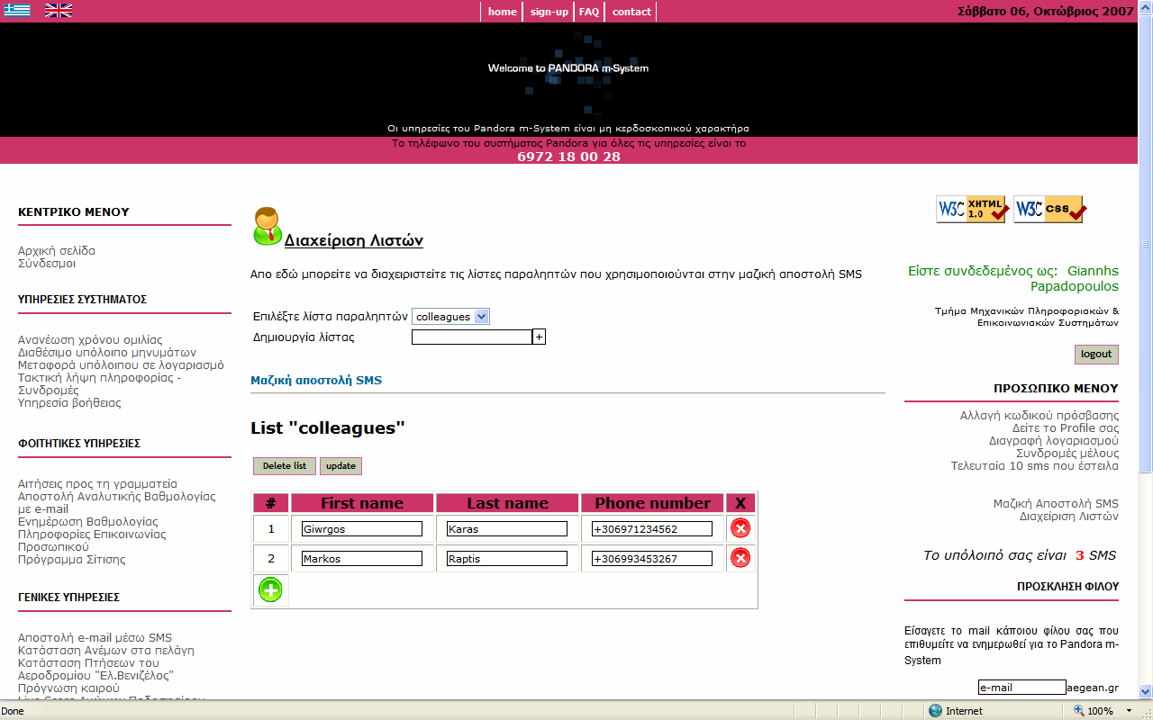The height and width of the screenshot is (720, 1153).
Task: Click the vertical scrollbar up arrow
Action: 1146,7
